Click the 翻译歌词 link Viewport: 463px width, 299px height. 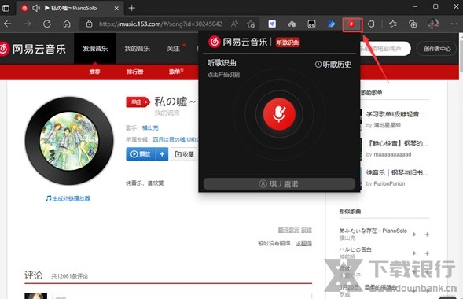[288, 230]
